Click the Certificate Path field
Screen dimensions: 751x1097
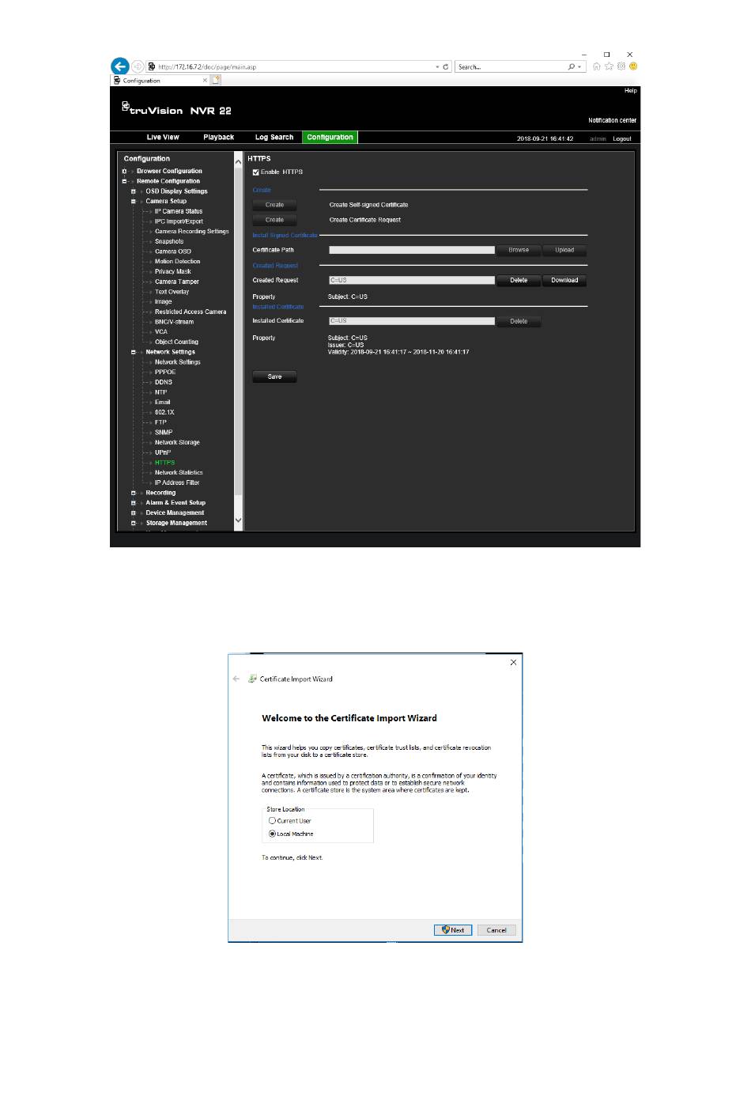pyautogui.click(x=412, y=250)
